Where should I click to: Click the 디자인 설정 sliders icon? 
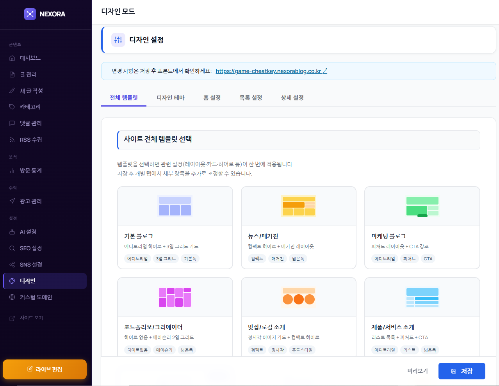(118, 40)
